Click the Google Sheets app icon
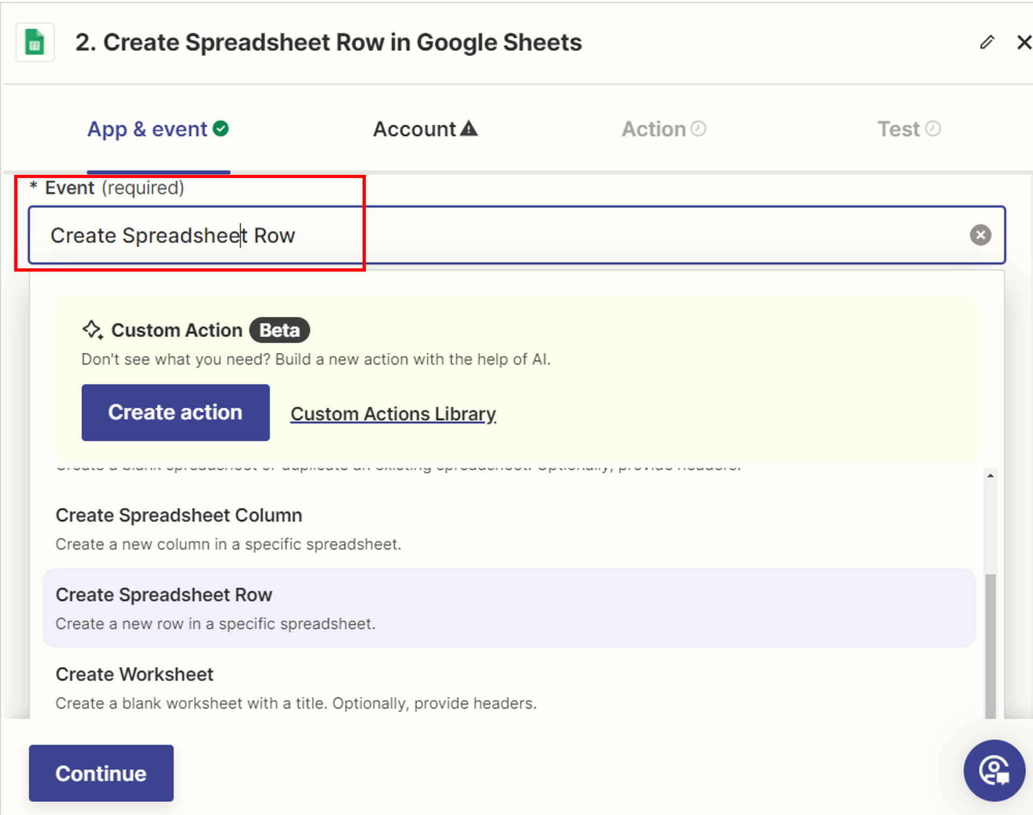Image resolution: width=1033 pixels, height=815 pixels. [x=35, y=42]
